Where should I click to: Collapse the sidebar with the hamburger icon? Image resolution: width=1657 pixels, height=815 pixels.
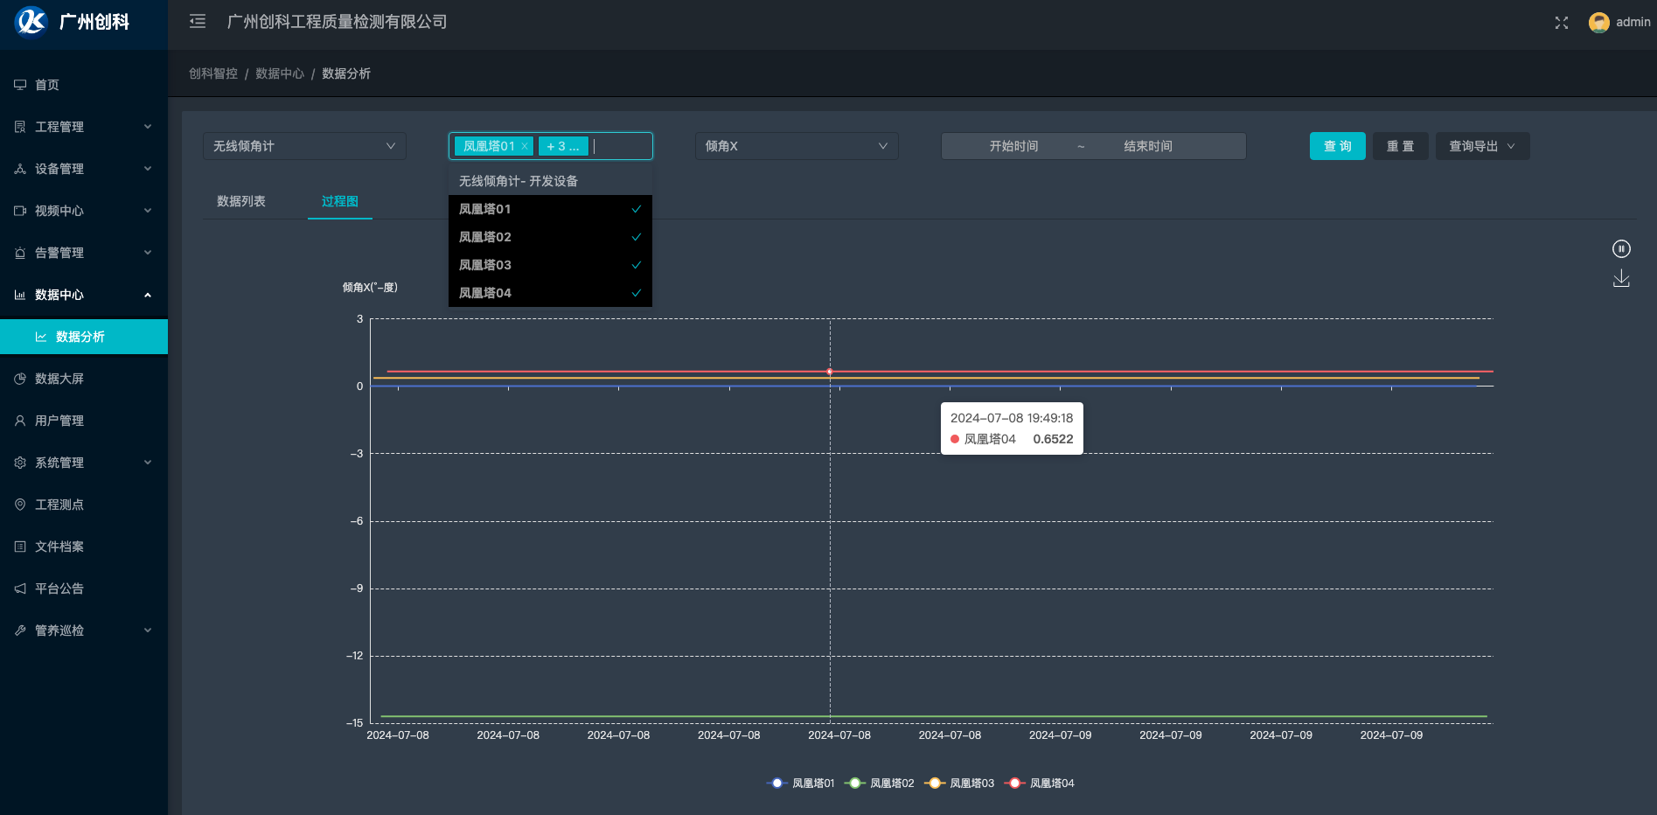pos(198,22)
